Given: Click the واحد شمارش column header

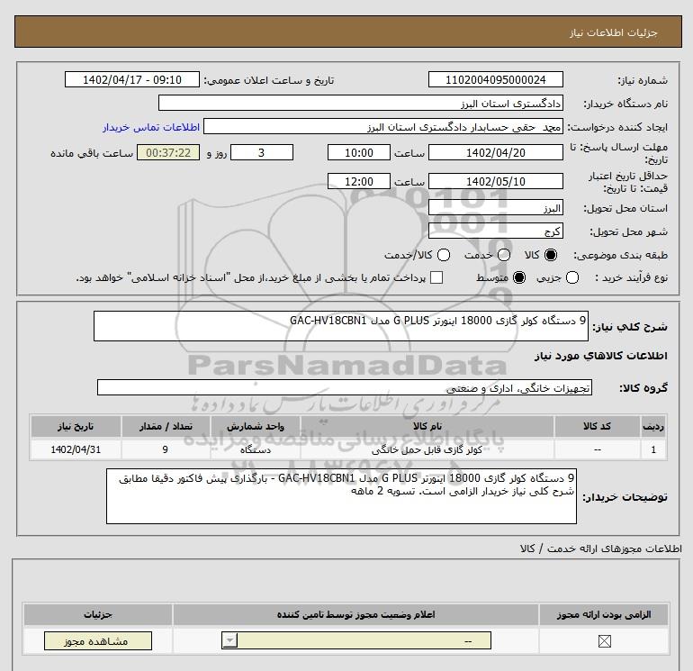Looking at the screenshot, I should click(256, 426).
